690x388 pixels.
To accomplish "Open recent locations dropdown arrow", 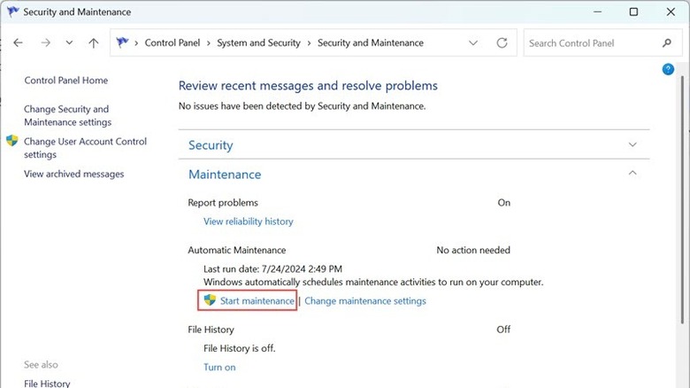I will (x=70, y=43).
